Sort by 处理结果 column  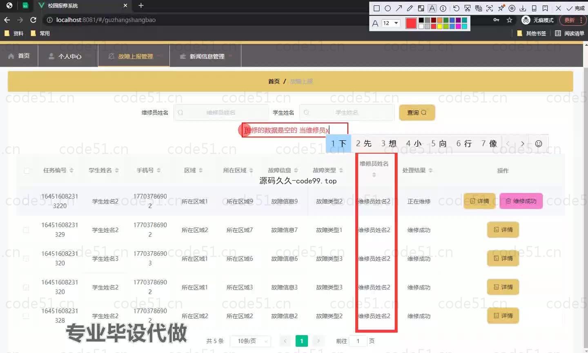click(431, 170)
